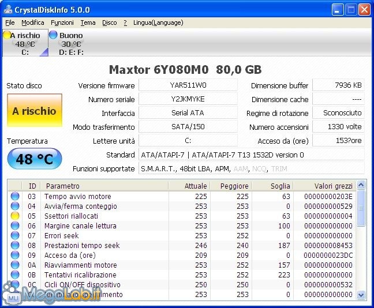Click blue status icon for attribute 0A
This screenshot has height=308, width=374.
click(15, 265)
